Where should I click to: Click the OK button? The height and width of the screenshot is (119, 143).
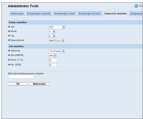18,84
